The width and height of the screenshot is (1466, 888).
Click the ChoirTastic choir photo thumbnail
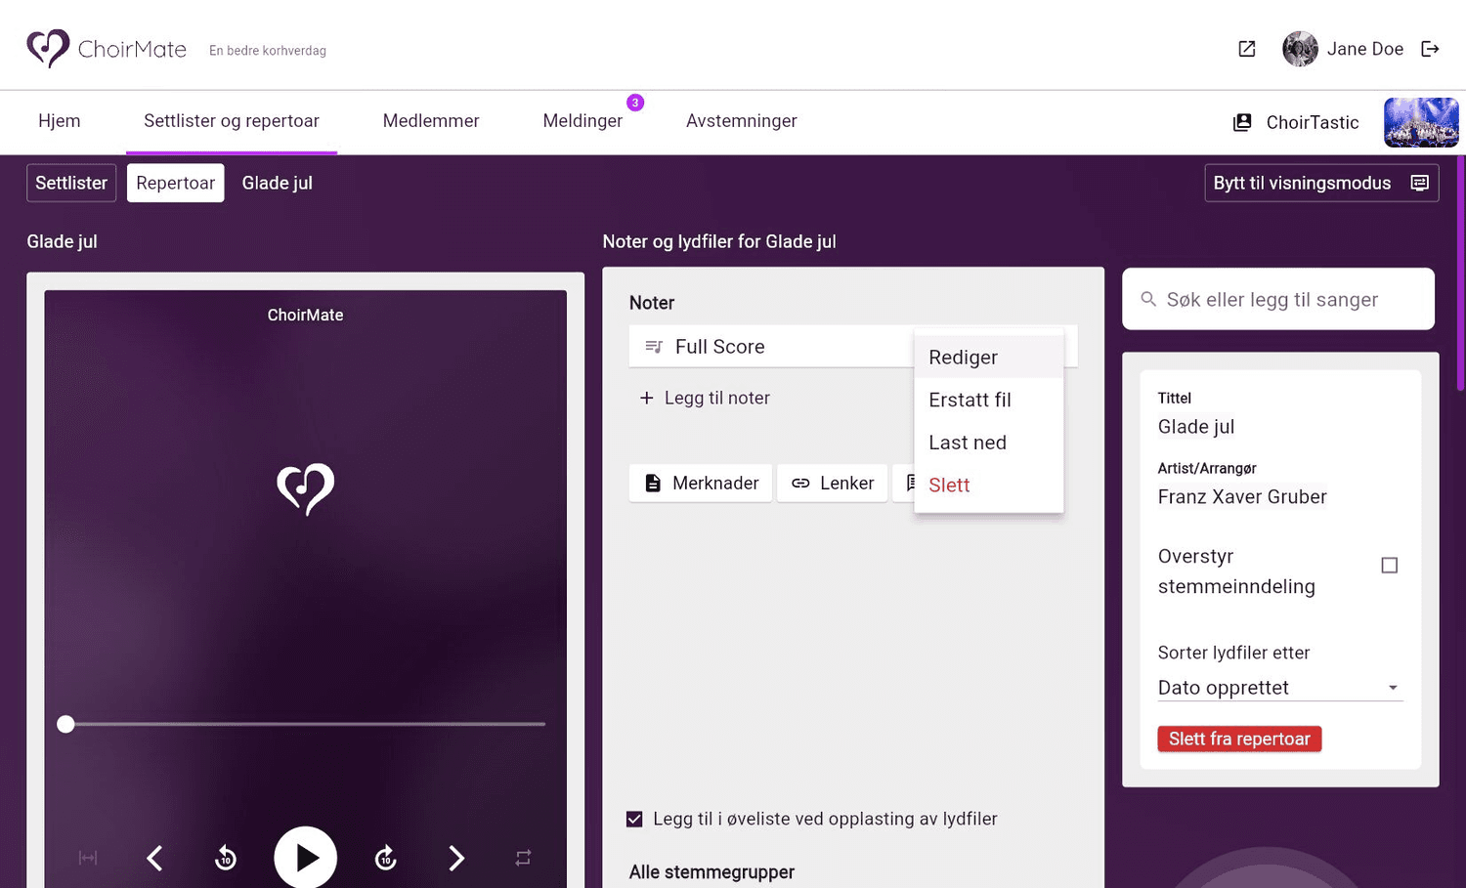[1421, 122]
